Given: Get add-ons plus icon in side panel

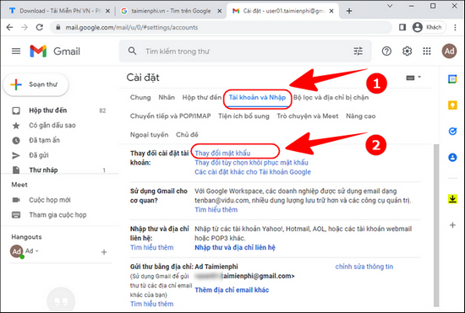Looking at the screenshot, I should click(x=452, y=225).
